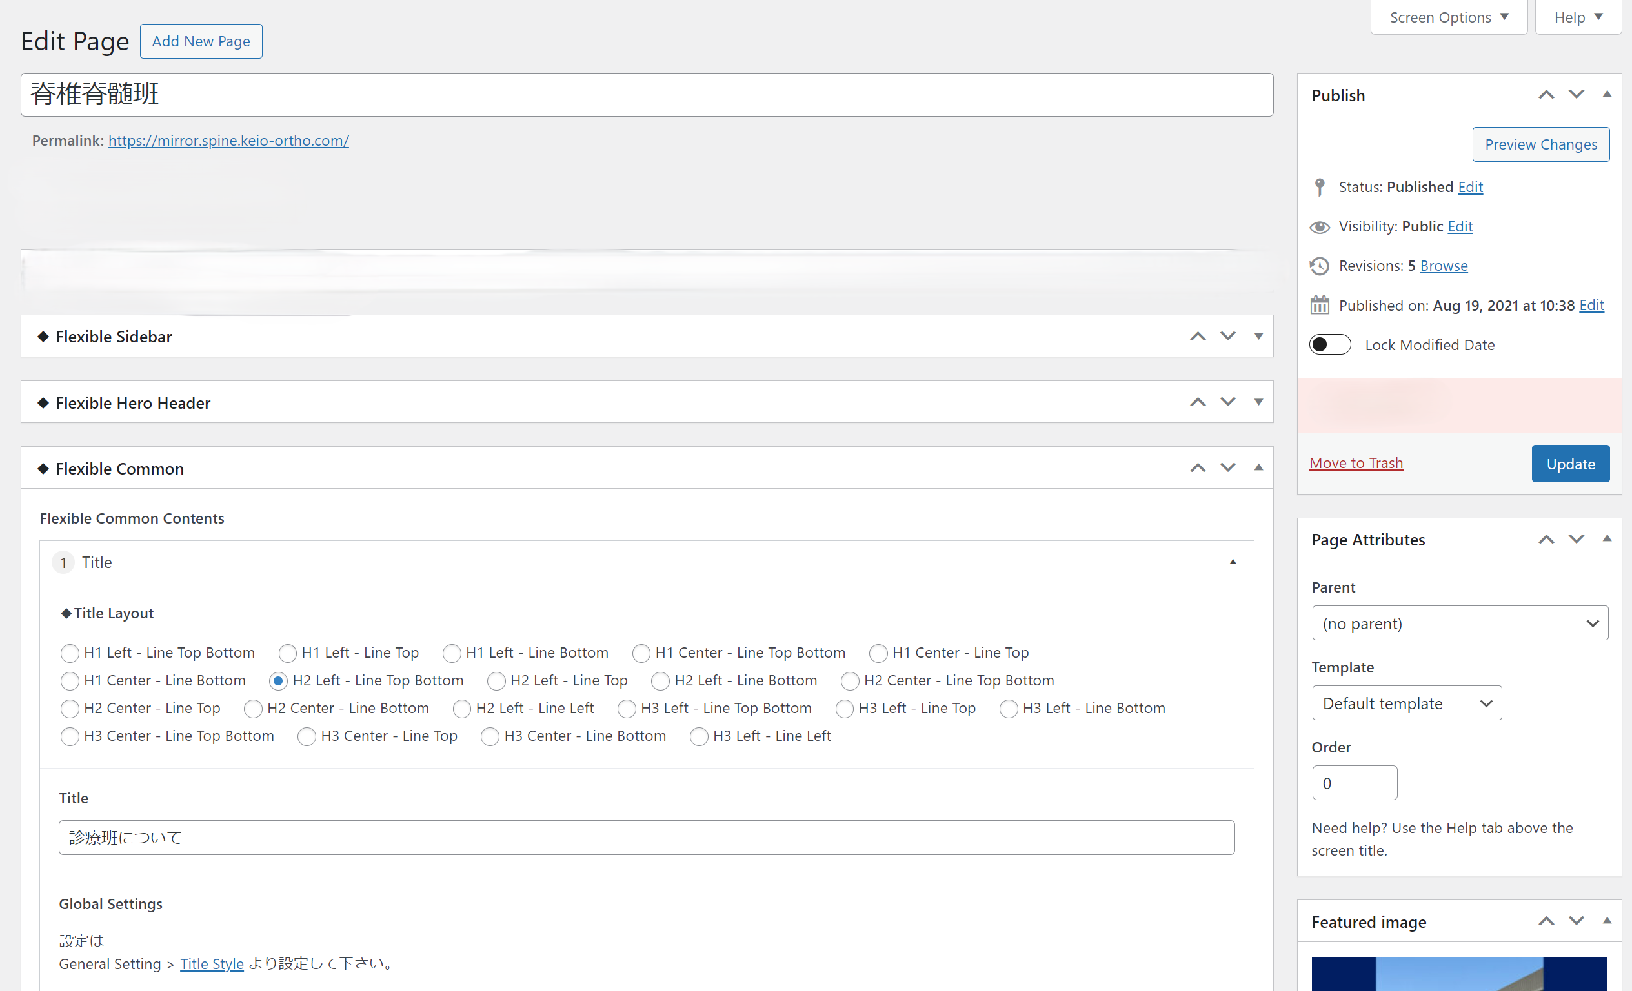The width and height of the screenshot is (1632, 991).
Task: Select H3 Left - Line Top Bottom
Action: click(x=627, y=709)
